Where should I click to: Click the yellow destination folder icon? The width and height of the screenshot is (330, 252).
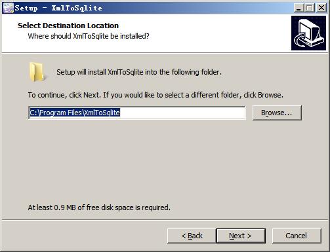coord(37,72)
